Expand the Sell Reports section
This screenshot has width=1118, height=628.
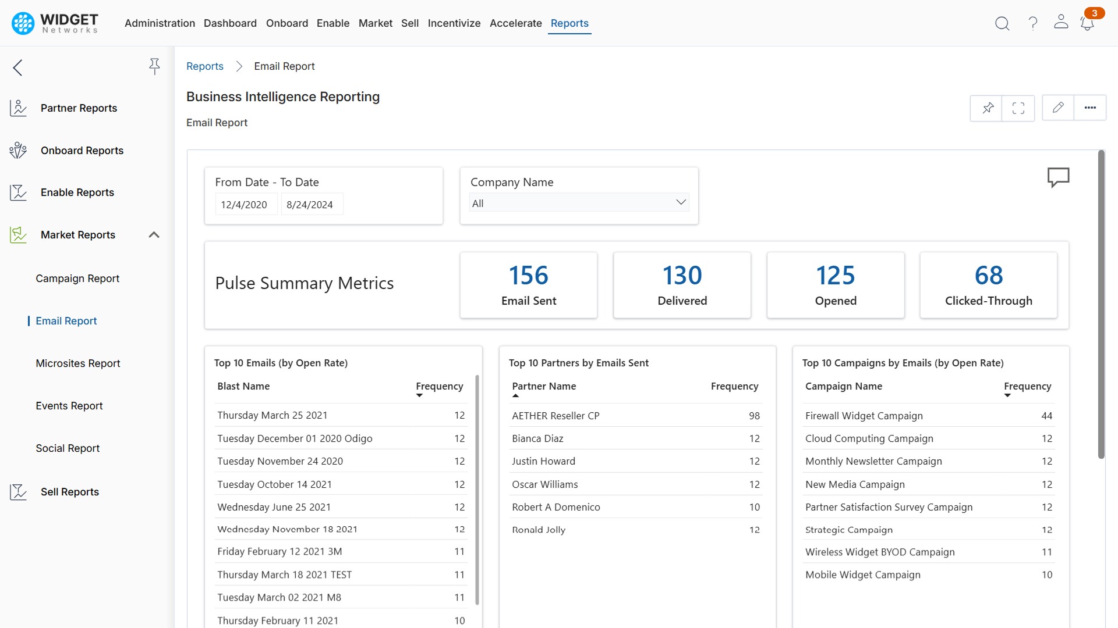point(70,491)
